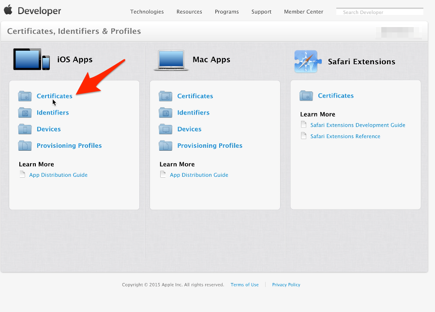
Task: Click iOS Apps Identifiers folder icon
Action: (25, 113)
